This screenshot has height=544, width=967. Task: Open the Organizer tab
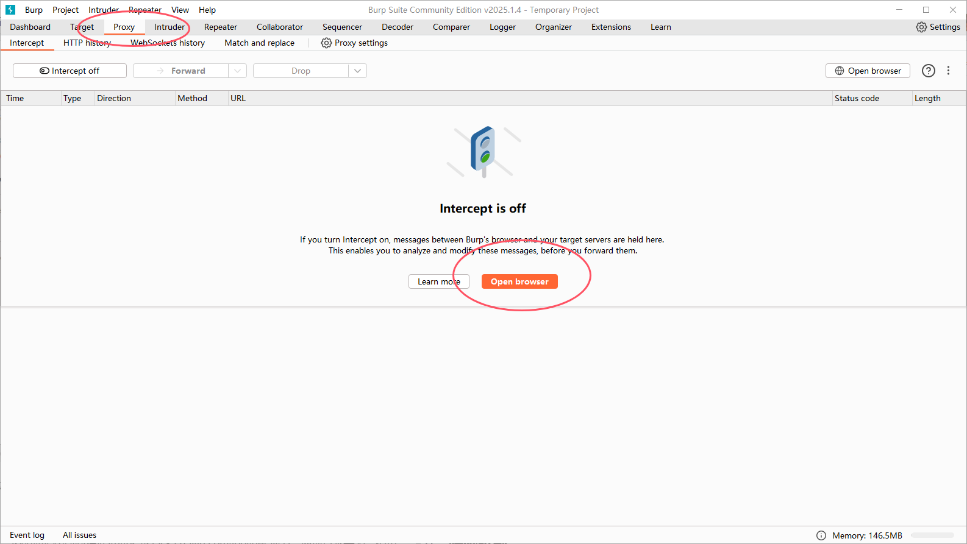(x=554, y=27)
